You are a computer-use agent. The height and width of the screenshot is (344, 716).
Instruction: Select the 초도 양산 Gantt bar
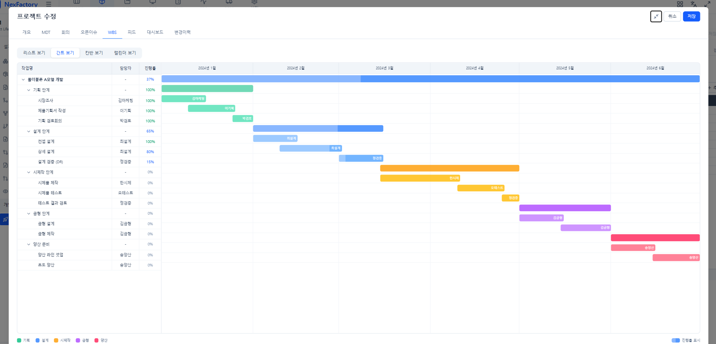[x=676, y=258]
